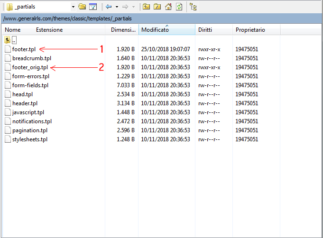Click the owner 19475051 in head.tpl row
Viewport: 323px width, 238px height.
[247, 94]
